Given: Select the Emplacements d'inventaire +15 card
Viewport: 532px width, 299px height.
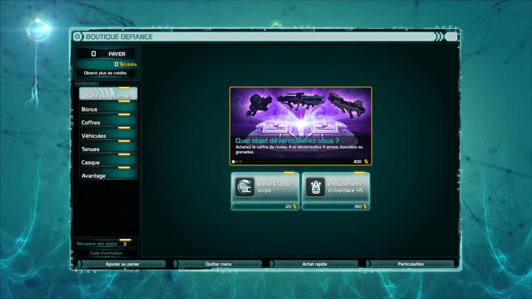Looking at the screenshot, I should coord(336,191).
